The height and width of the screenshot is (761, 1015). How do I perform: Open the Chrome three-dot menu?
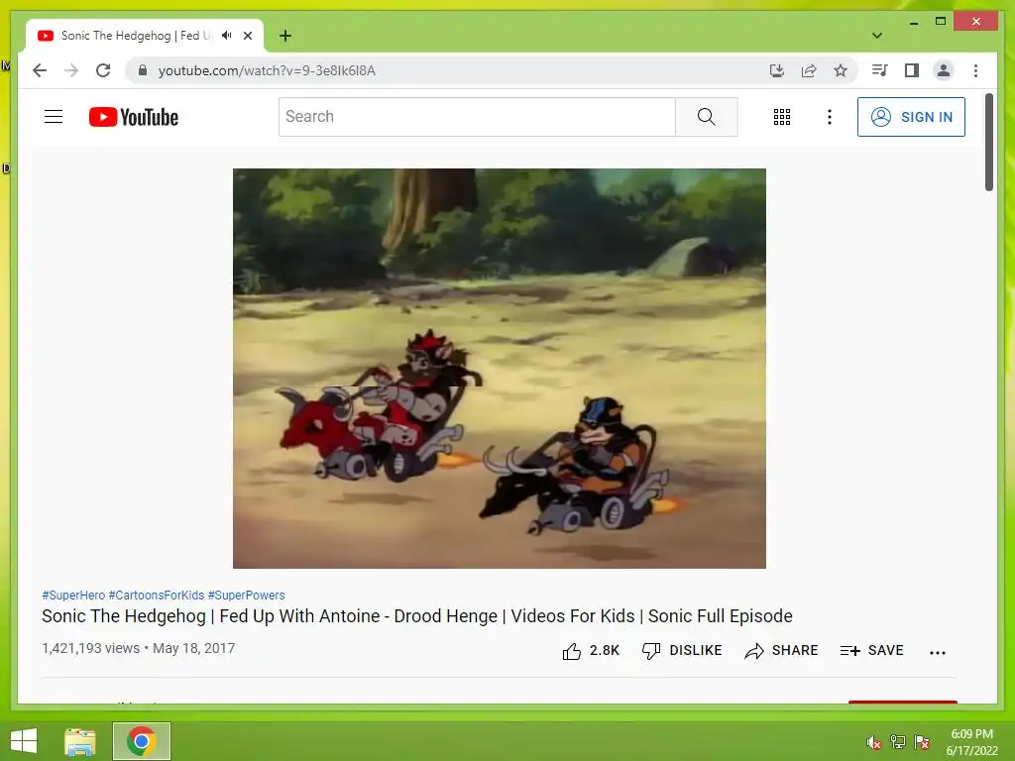975,70
